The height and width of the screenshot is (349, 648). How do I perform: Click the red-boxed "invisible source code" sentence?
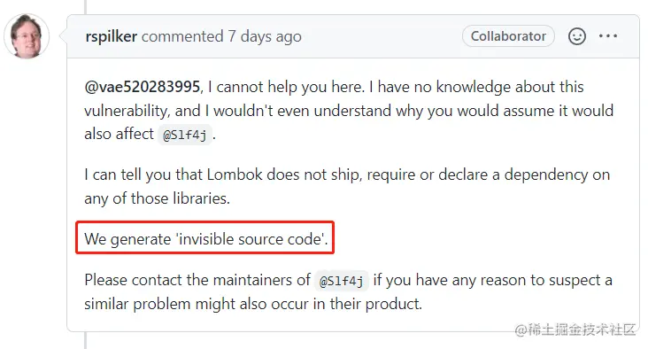click(205, 238)
